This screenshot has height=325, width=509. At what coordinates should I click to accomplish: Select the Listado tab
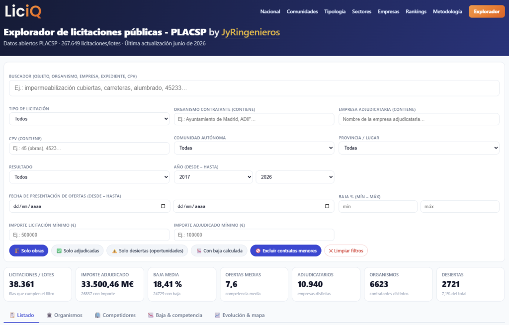22,315
